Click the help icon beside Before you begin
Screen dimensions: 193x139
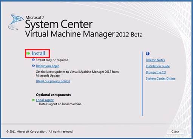33,66
